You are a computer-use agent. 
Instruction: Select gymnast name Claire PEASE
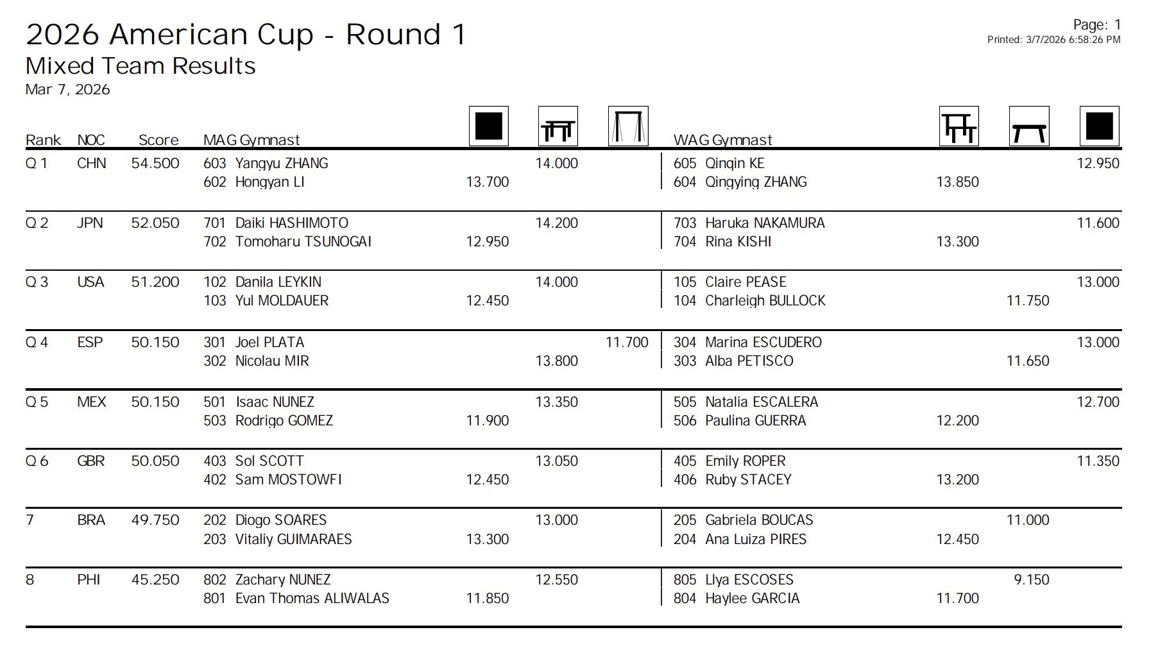746,282
